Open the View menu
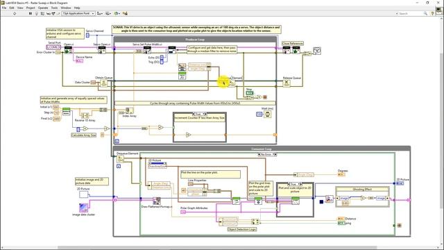 click(20, 8)
